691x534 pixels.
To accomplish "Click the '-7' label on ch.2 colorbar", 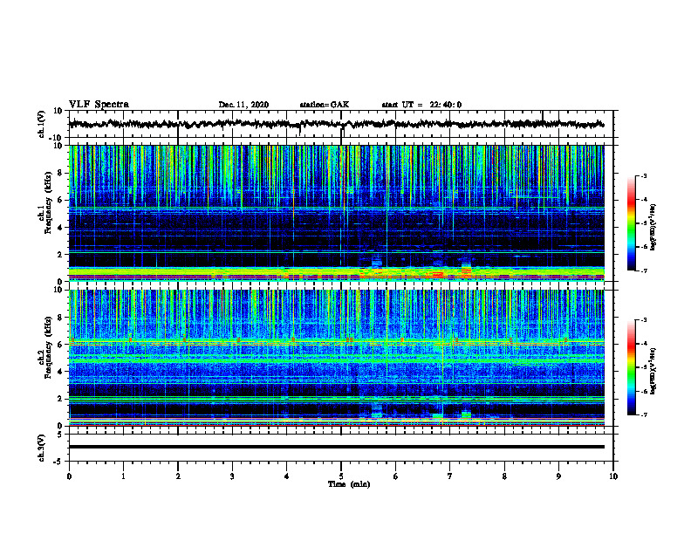I will click(643, 414).
